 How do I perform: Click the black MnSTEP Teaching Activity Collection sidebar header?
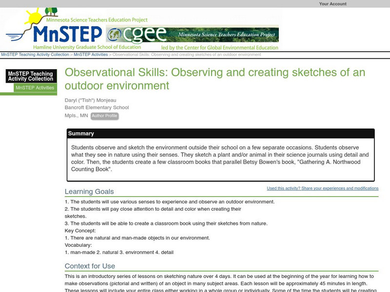[31, 76]
